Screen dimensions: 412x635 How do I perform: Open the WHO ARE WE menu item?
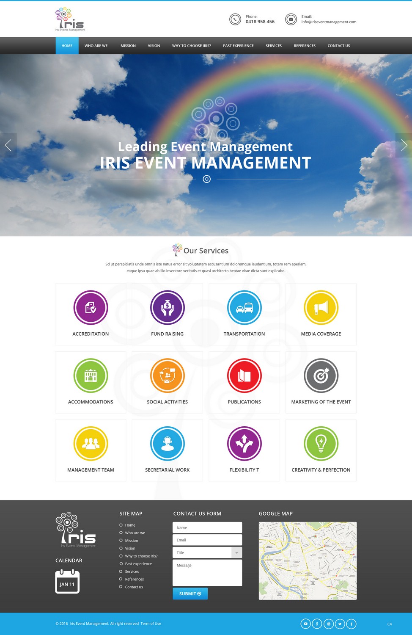pos(96,45)
